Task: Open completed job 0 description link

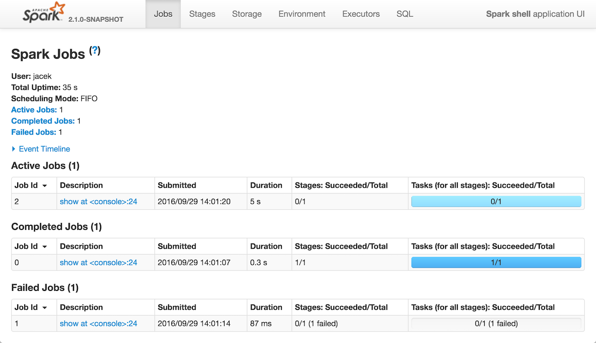Action: (x=98, y=262)
